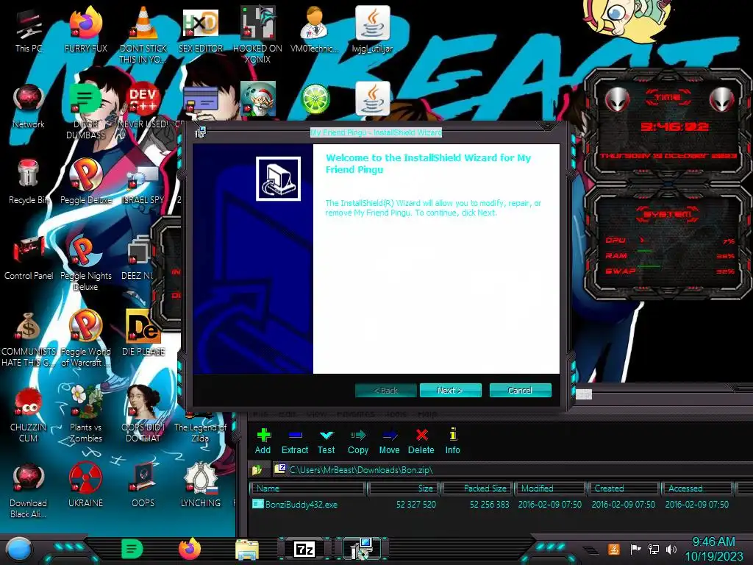753x565 pixels.
Task: Click the Extract toolbar icon in 7-Zip
Action: point(295,441)
